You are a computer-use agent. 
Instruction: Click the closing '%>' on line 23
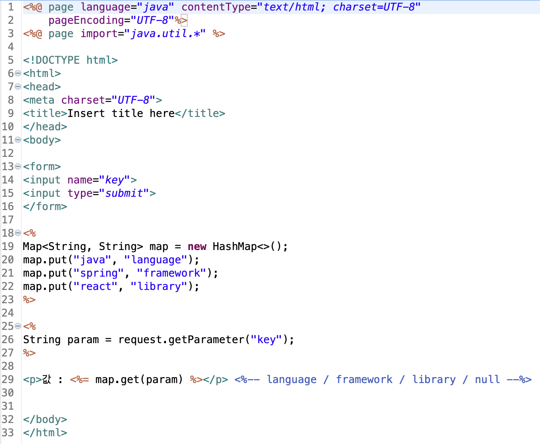click(29, 300)
